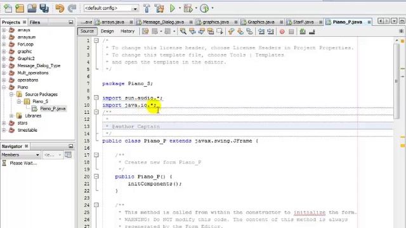Screen dimensions: 406x228
Task: Undo the last edit
Action: [60, 8]
